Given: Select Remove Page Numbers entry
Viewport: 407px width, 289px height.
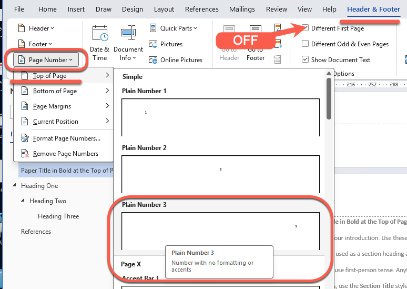Looking at the screenshot, I should 65,154.
